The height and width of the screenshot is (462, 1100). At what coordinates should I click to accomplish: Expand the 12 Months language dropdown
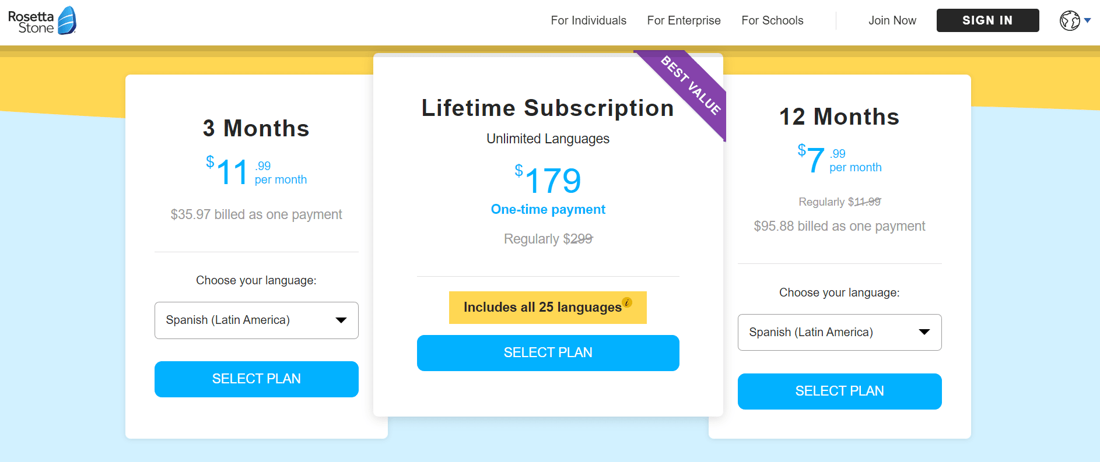click(839, 333)
